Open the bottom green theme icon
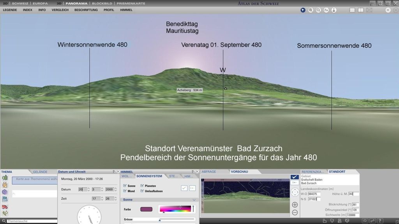 (x=5, y=213)
